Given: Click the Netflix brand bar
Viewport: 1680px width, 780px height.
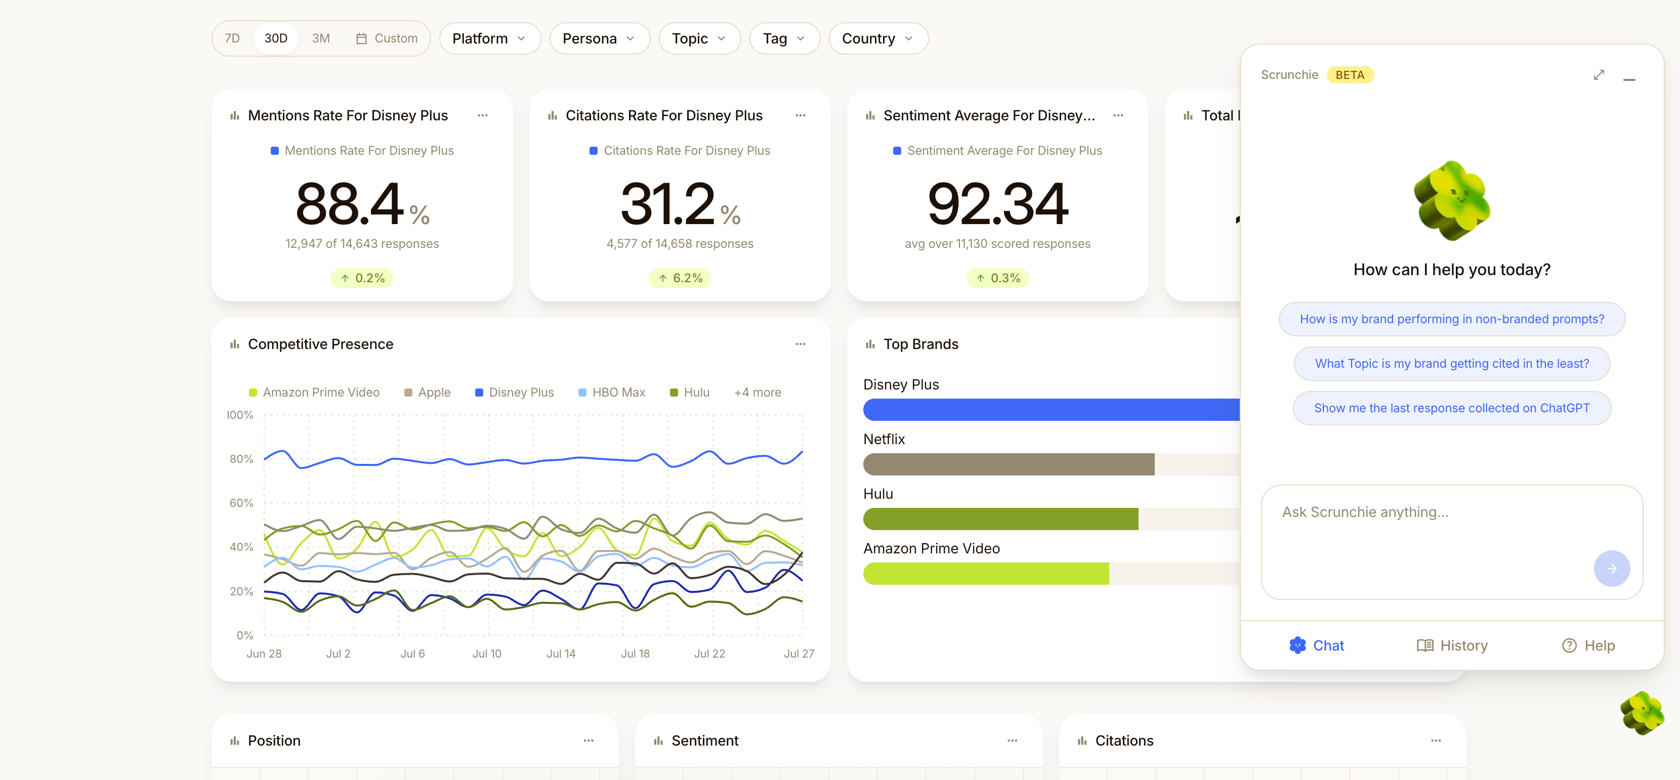Looking at the screenshot, I should (1009, 464).
